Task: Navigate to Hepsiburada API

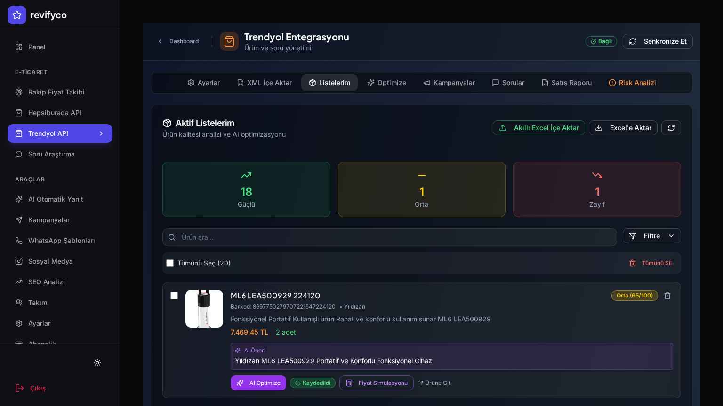Action: click(60, 113)
